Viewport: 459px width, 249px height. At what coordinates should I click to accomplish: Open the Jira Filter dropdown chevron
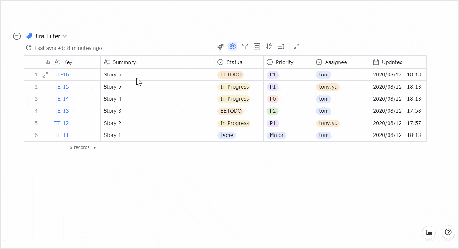[x=64, y=36]
